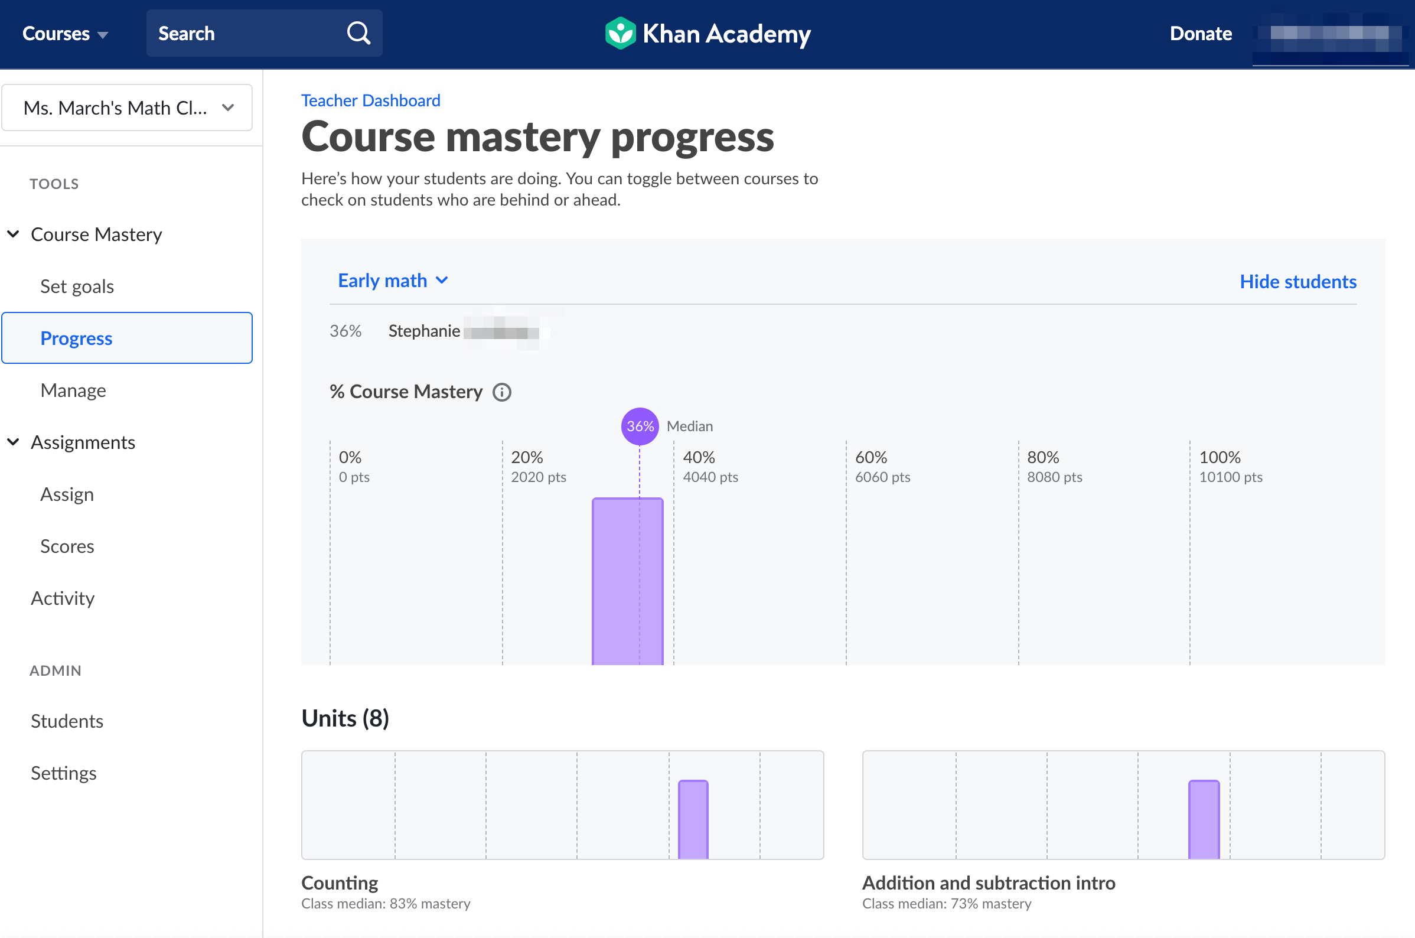Open Addition and subtraction intro unit chart
The width and height of the screenshot is (1415, 938).
(1123, 805)
